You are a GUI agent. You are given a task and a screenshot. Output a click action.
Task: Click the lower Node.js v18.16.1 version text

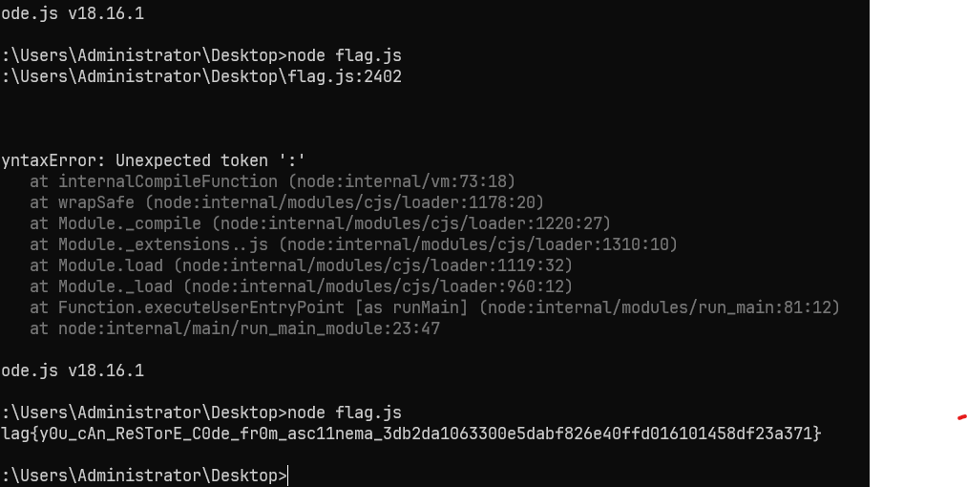click(x=73, y=371)
